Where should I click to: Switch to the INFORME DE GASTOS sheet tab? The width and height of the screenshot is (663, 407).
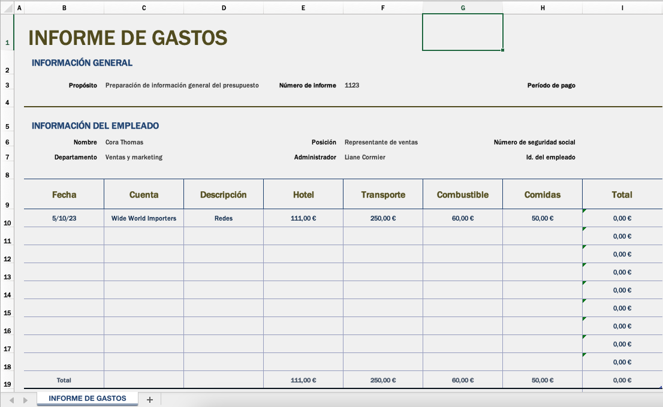coord(87,398)
